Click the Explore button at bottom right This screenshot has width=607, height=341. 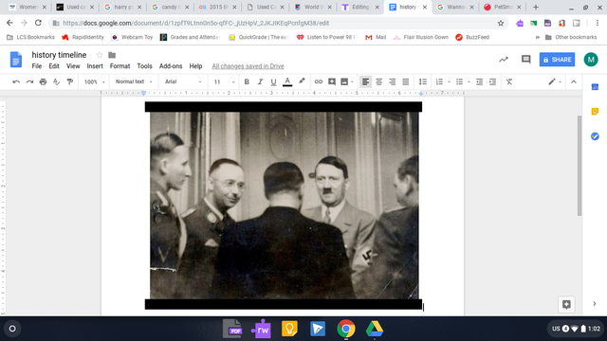click(566, 304)
